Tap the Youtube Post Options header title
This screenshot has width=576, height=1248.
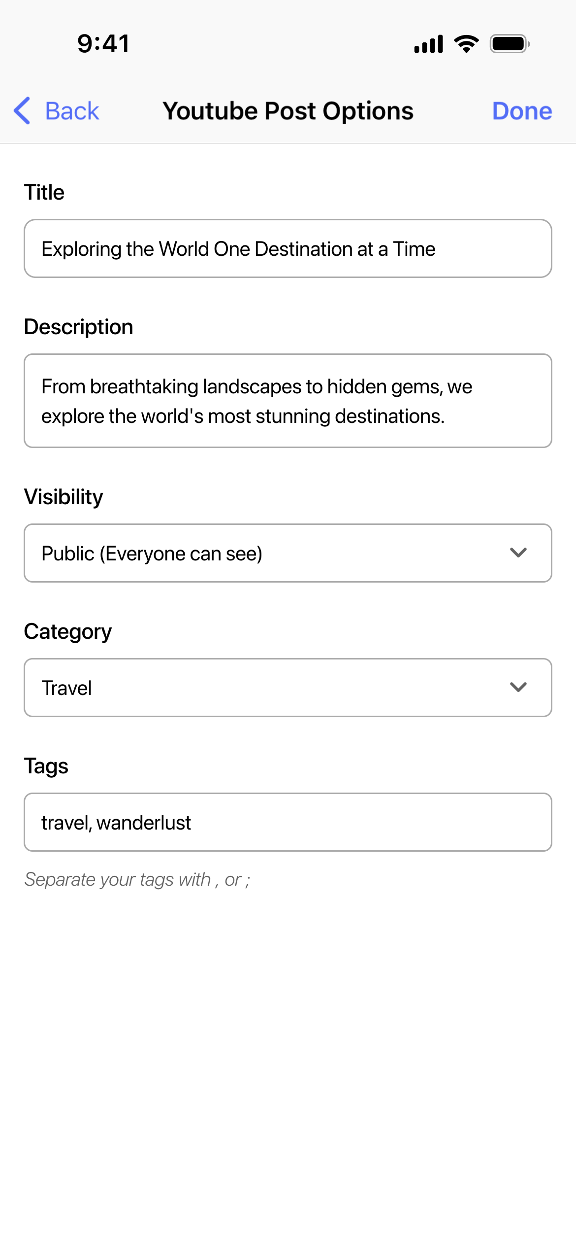point(288,111)
